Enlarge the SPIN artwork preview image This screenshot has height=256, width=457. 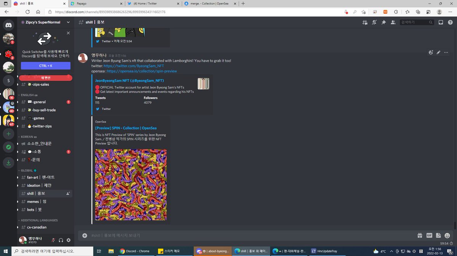[131, 185]
